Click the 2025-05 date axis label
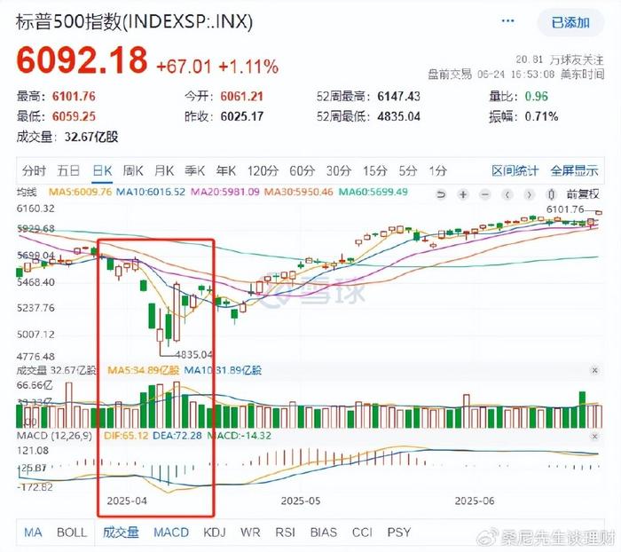The image size is (621, 552). (x=301, y=501)
